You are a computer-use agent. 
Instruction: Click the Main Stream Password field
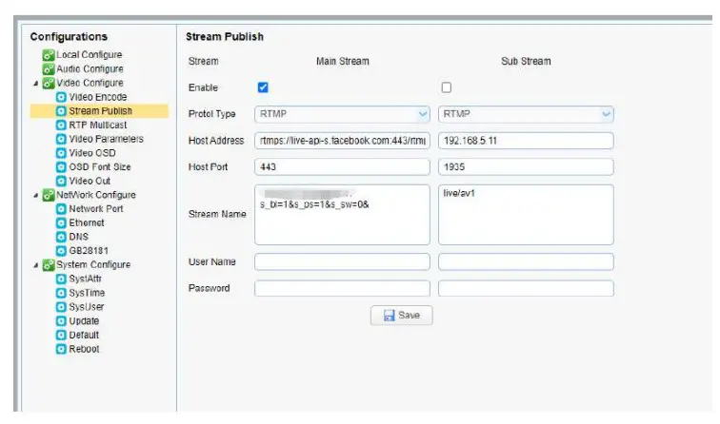pos(342,288)
